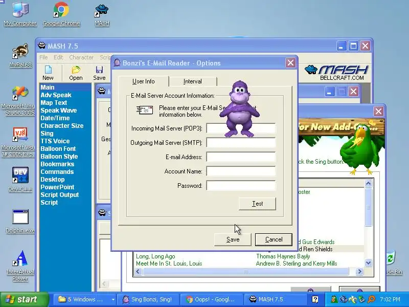409x307 pixels.
Task: Switch to the User Info tab
Action: point(144,81)
